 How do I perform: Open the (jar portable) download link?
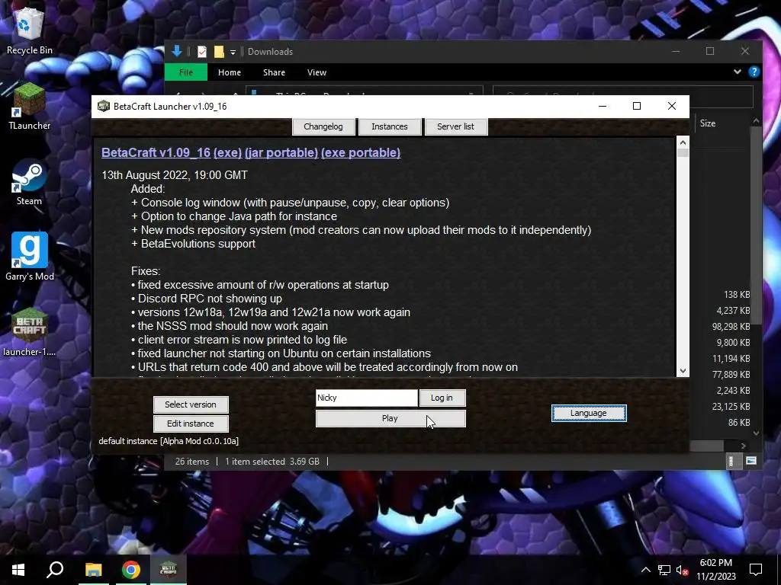[281, 152]
